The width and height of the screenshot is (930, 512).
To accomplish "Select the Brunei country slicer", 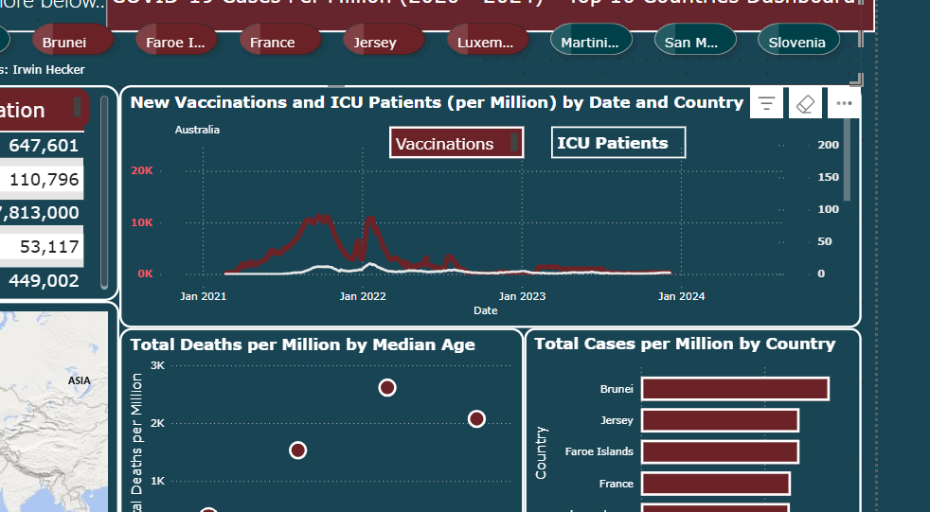I will pos(71,42).
